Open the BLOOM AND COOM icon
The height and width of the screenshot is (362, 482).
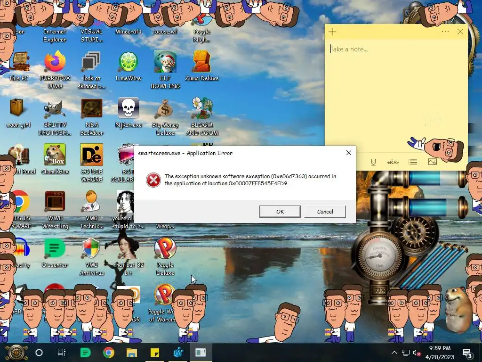[x=201, y=117]
